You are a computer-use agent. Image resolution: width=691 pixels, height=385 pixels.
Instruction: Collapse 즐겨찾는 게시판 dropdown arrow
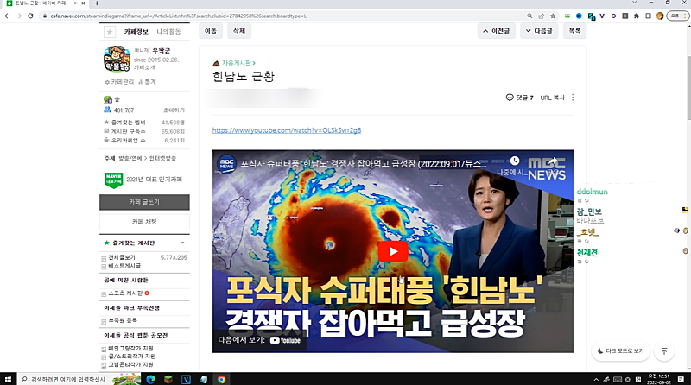(182, 243)
